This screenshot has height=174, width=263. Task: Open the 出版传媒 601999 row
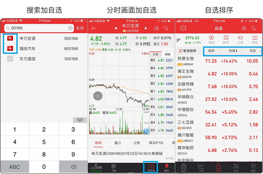click(x=219, y=86)
